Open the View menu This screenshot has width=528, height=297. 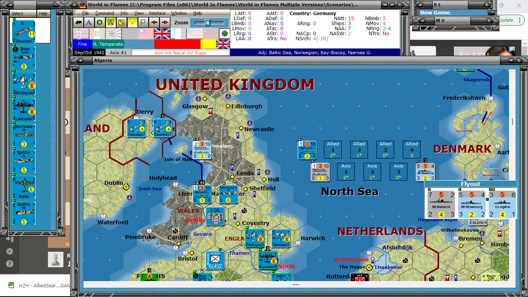point(139,13)
